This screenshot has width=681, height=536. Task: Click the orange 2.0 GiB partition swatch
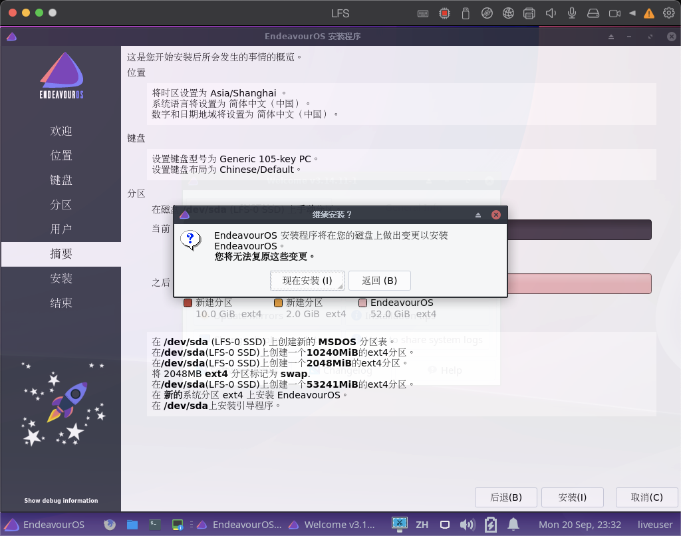[278, 303]
